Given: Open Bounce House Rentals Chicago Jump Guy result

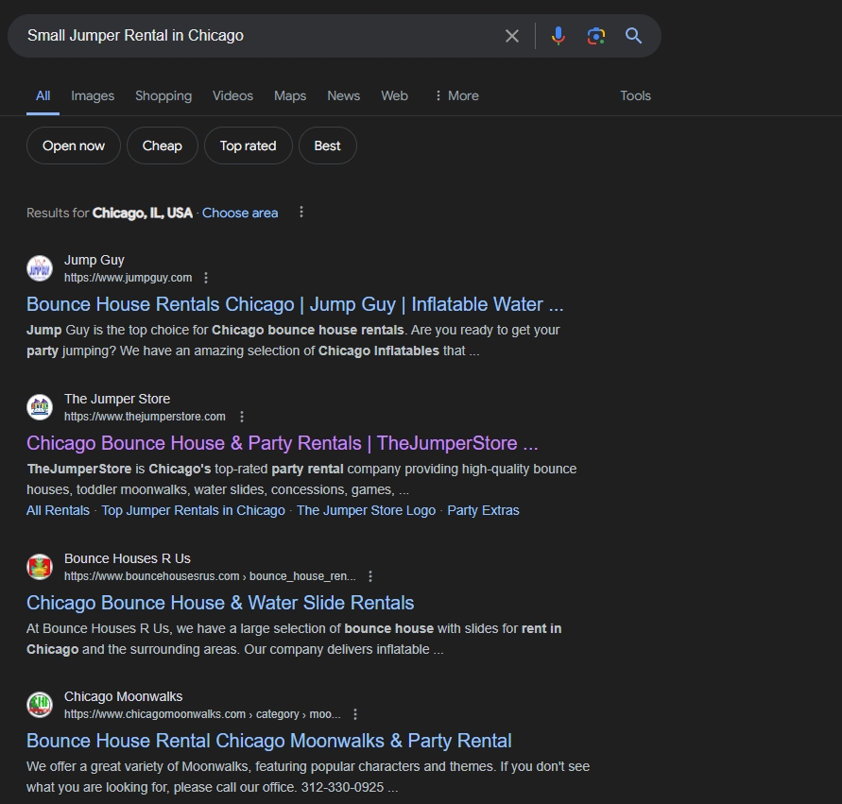Looking at the screenshot, I should pyautogui.click(x=295, y=304).
